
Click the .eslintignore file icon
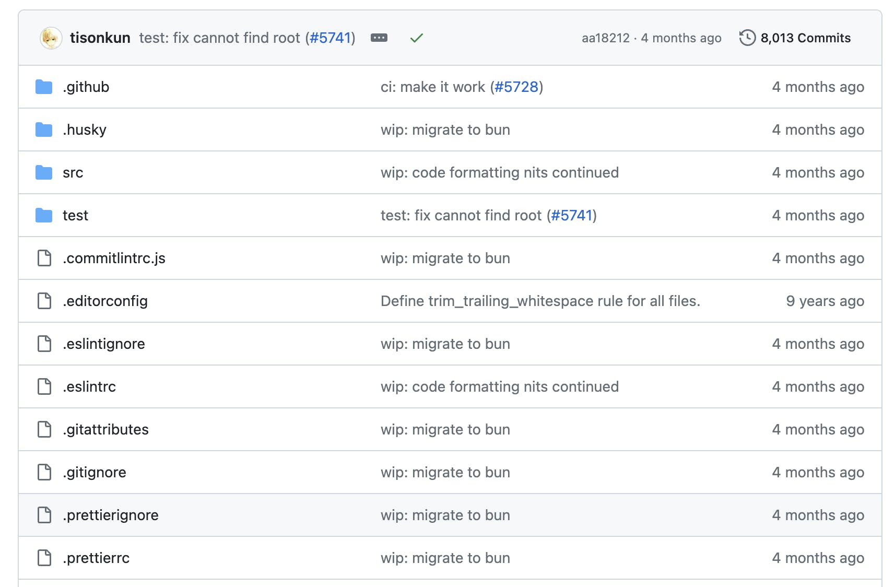[44, 344]
